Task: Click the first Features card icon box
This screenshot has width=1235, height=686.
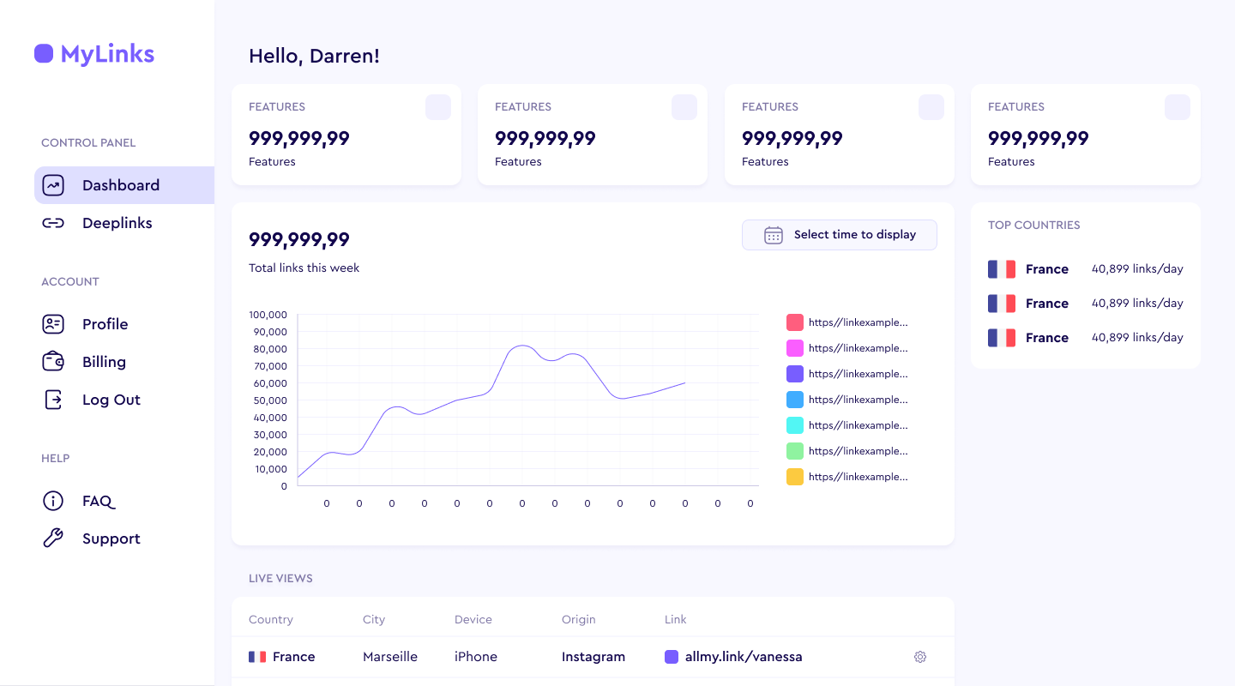Action: click(x=438, y=107)
